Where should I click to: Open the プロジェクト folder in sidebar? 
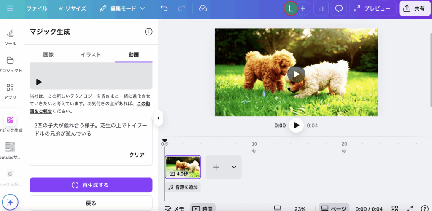[10, 63]
